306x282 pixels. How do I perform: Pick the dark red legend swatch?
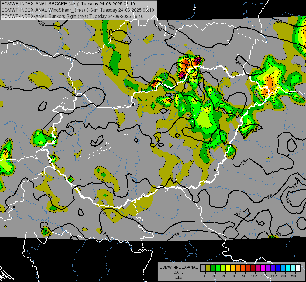pos(253,268)
